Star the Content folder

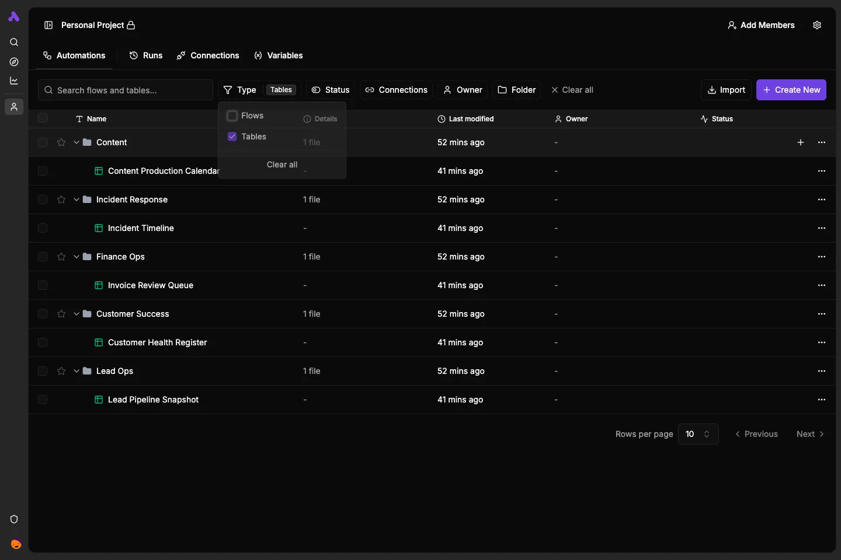point(61,142)
